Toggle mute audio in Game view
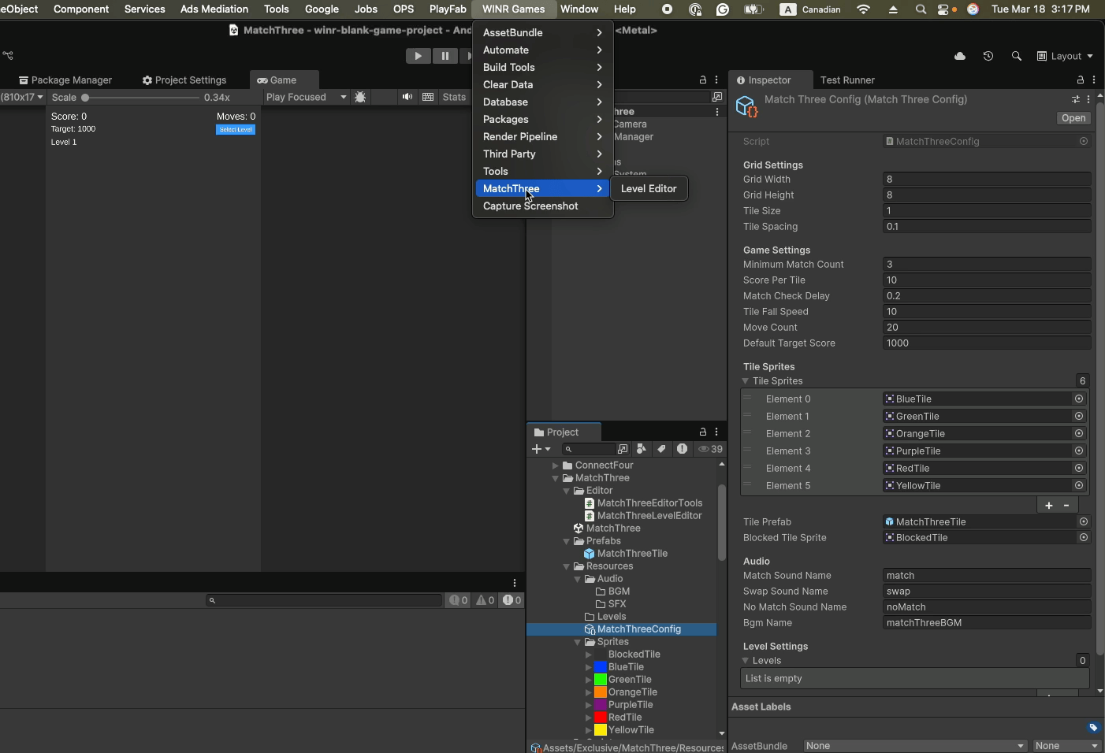 pyautogui.click(x=407, y=97)
